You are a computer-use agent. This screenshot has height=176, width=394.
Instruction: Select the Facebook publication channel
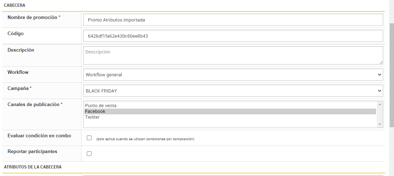point(95,111)
